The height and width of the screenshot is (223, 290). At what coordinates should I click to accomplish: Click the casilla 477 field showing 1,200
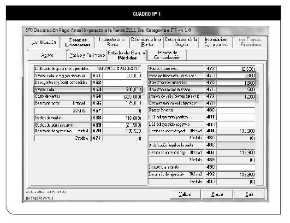[x=236, y=96]
